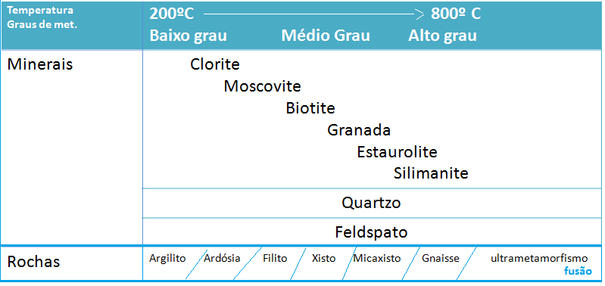Select the Xisto rock cell
This screenshot has width=605, height=286.
pyautogui.click(x=323, y=258)
